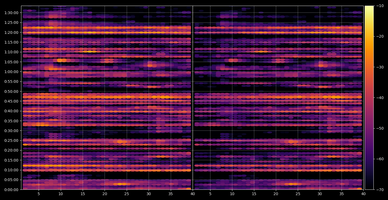Select the −60 colorbar tick label
This screenshot has height=200, width=388.
[x=380, y=159]
